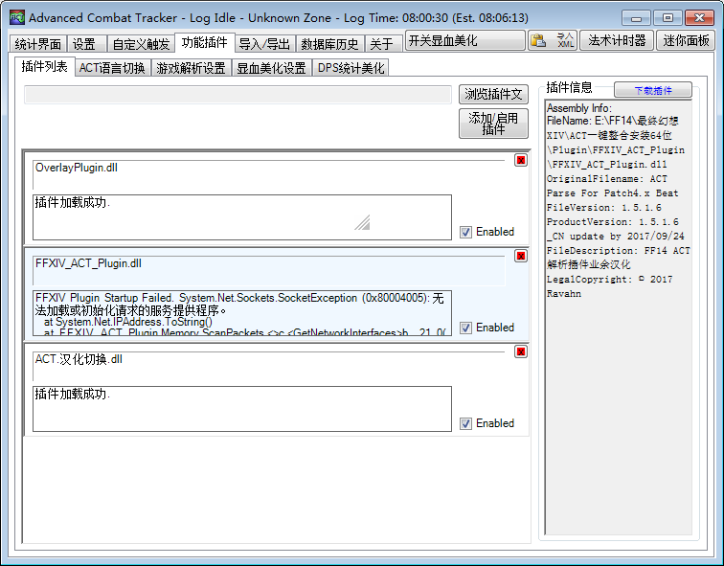Click the plugin file path input field
Screen dimensions: 724x566
pos(238,95)
